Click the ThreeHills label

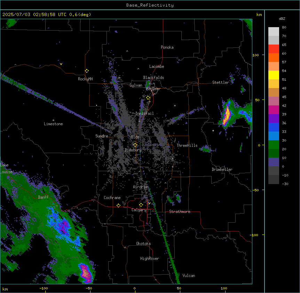(x=187, y=145)
